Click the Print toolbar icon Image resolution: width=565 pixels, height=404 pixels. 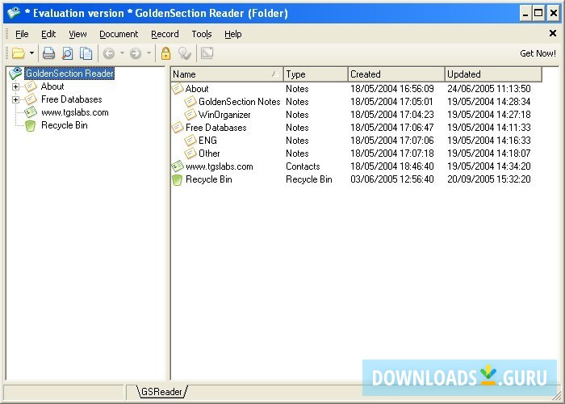tap(49, 53)
